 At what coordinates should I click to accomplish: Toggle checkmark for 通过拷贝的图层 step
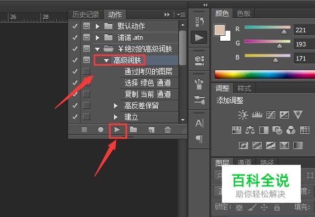(75, 71)
